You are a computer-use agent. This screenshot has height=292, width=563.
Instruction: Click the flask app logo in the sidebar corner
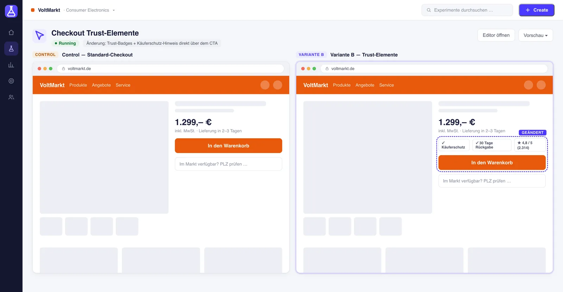(11, 11)
